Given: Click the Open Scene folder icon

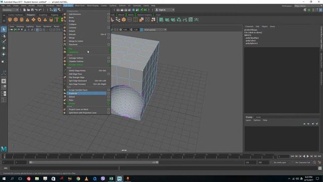Looking at the screenshot, I should click(28, 10).
